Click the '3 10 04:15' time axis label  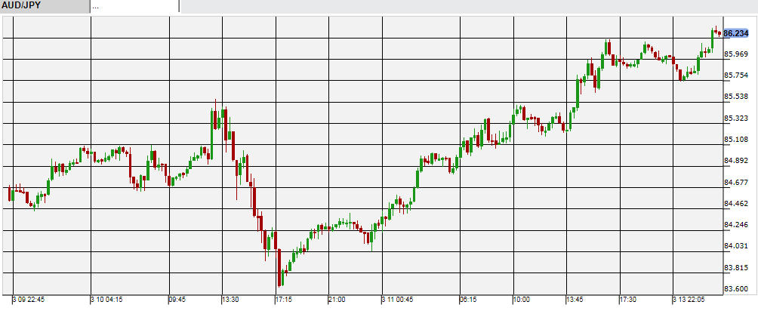tap(107, 300)
